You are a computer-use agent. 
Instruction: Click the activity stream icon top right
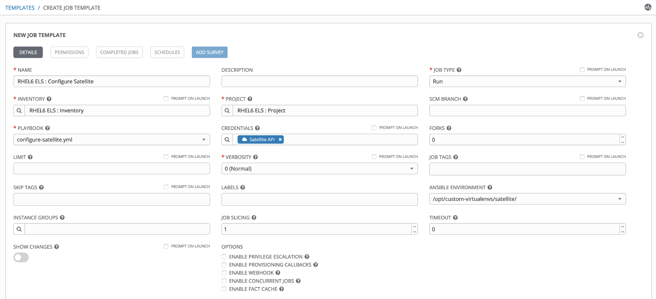pyautogui.click(x=647, y=7)
